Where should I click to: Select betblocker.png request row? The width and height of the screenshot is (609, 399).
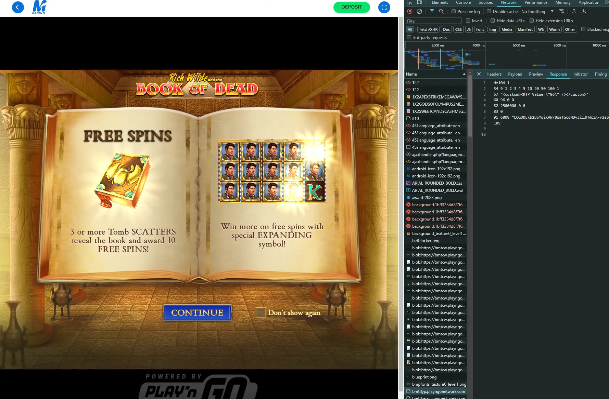click(435, 240)
